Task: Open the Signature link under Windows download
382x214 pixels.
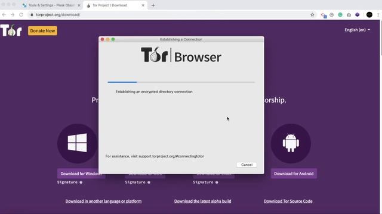Action: point(67,182)
